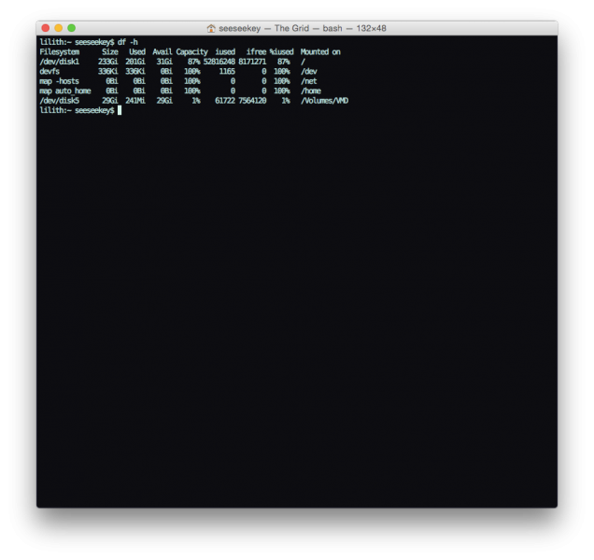Click the 'Capacity' column header text

click(x=192, y=52)
